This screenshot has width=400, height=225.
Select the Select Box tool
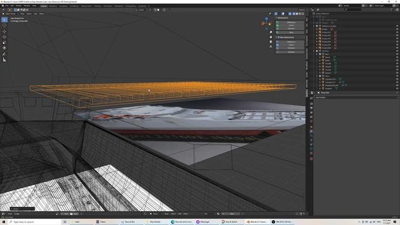coord(4,19)
